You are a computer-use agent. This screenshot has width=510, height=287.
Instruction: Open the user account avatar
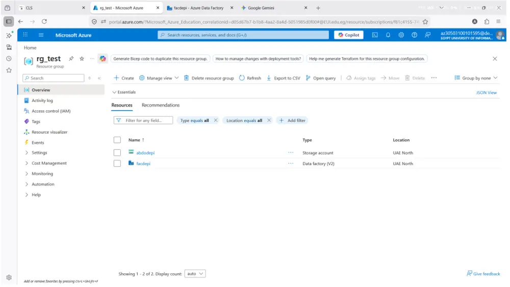[501, 35]
